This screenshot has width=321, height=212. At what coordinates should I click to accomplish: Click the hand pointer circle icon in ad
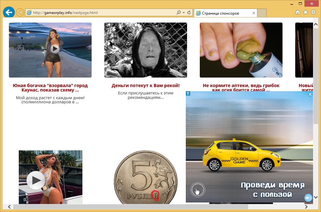198,190
